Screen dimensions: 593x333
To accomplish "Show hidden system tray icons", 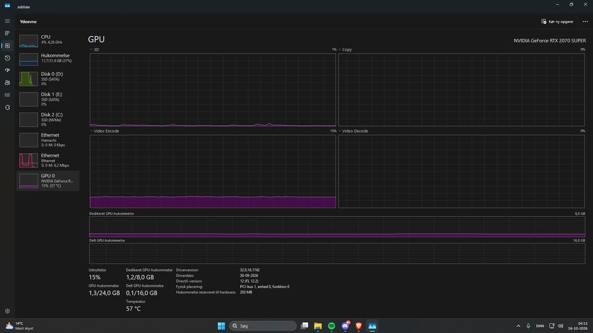I will (x=518, y=326).
